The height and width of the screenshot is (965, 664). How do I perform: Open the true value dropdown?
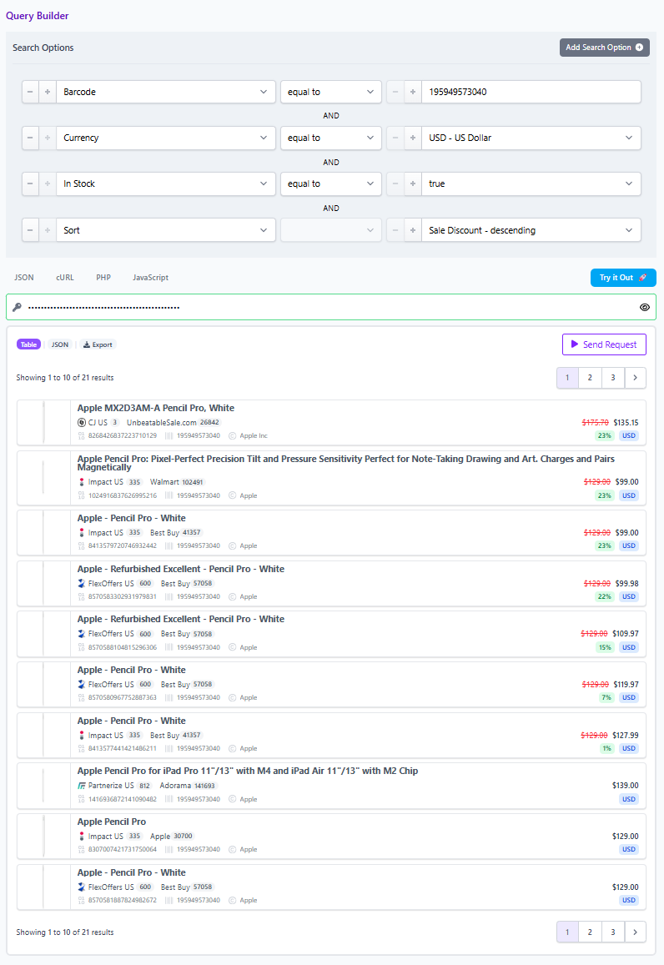(531, 184)
